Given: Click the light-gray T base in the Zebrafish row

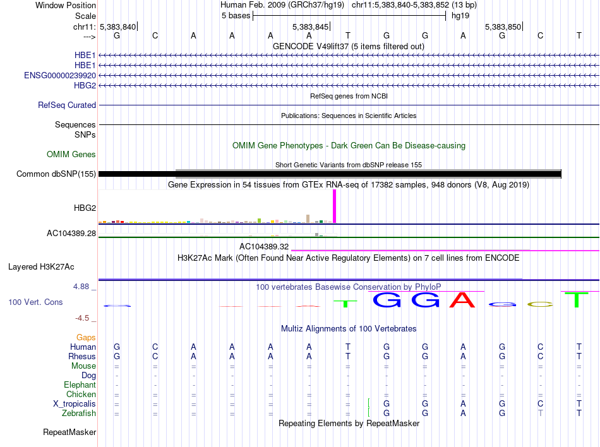Looking at the screenshot, I should click(540, 414).
